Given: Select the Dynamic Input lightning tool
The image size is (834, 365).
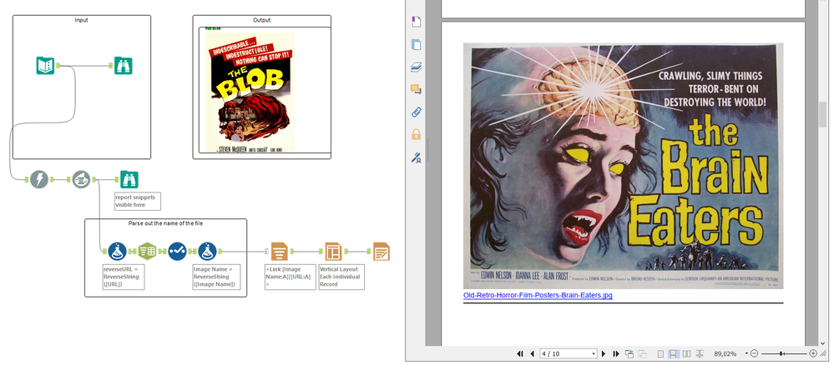Looking at the screenshot, I should (39, 179).
